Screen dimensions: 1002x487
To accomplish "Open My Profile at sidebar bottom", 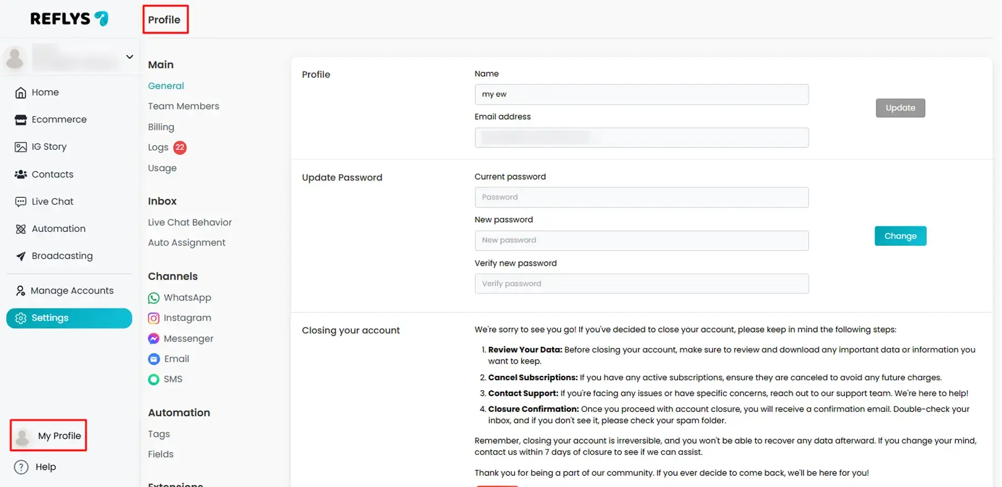I will click(x=59, y=436).
